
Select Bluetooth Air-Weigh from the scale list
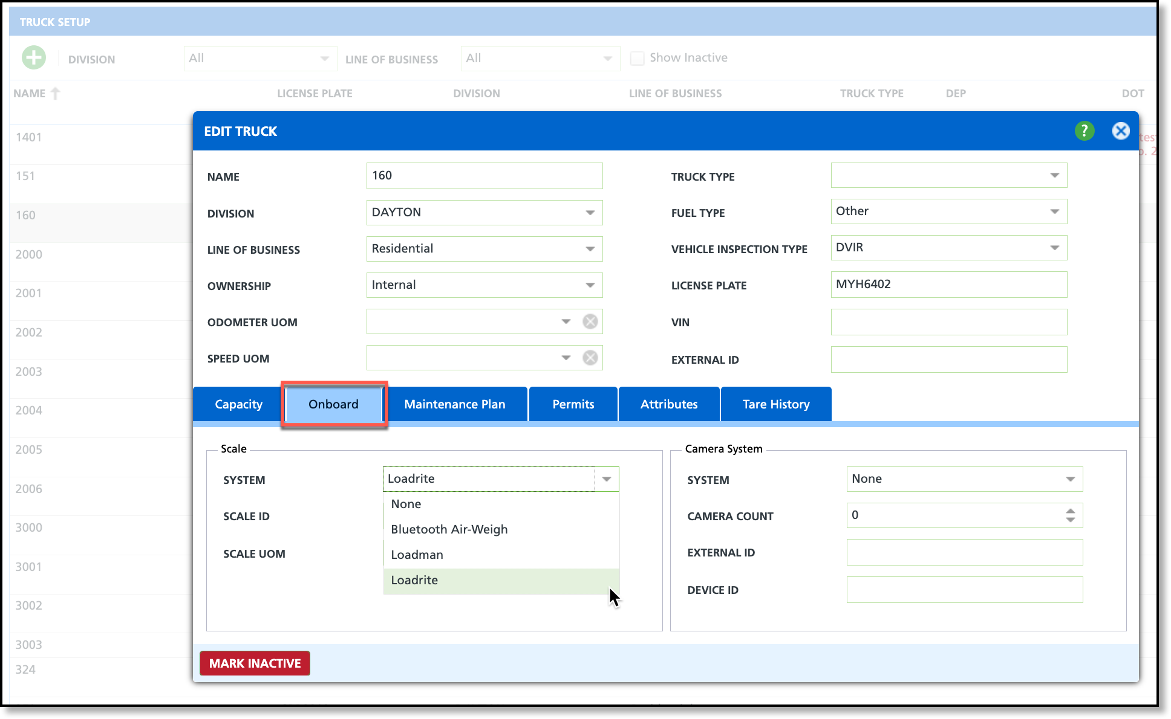[449, 529]
